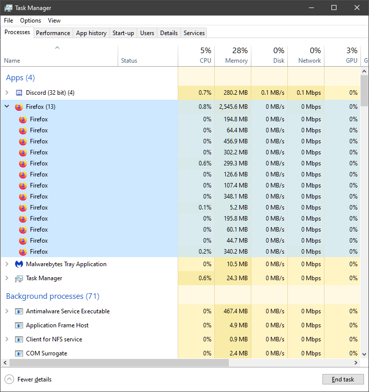The width and height of the screenshot is (369, 392).
Task: Click the Firefox icon with 340.2 MB memory
Action: pyautogui.click(x=23, y=252)
